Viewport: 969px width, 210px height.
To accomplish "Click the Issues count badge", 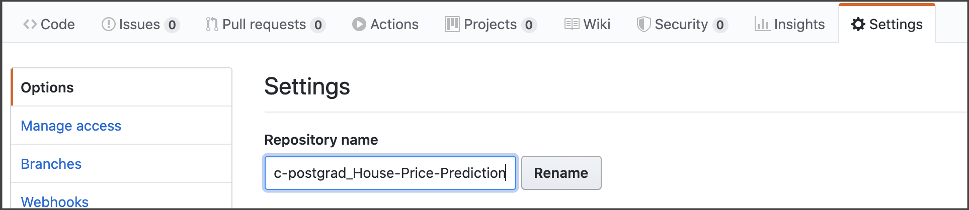I will point(172,25).
